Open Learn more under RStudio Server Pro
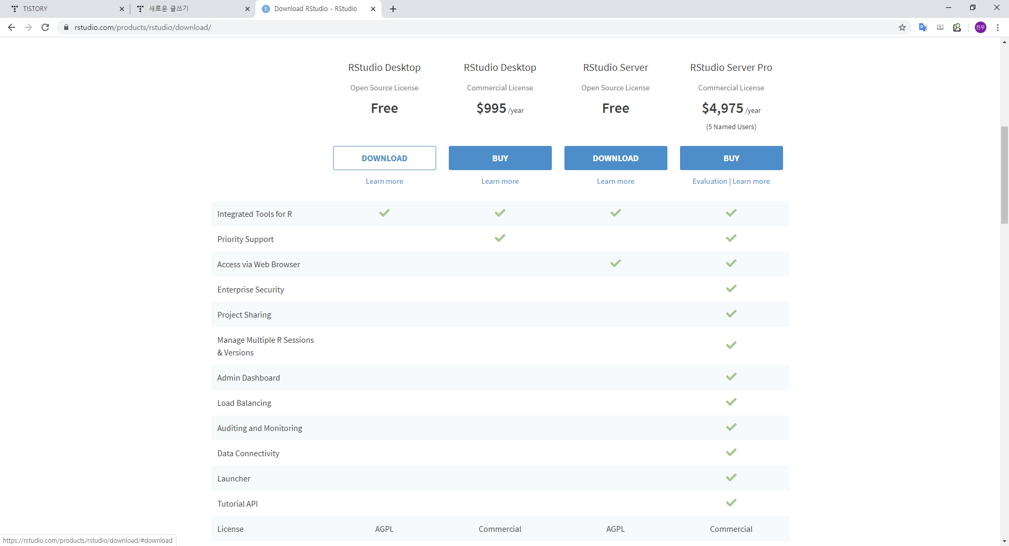1009x546 pixels. pyautogui.click(x=751, y=181)
